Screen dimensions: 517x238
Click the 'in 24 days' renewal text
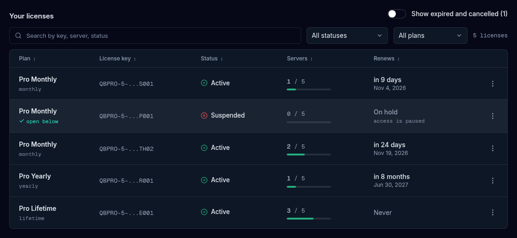(389, 145)
